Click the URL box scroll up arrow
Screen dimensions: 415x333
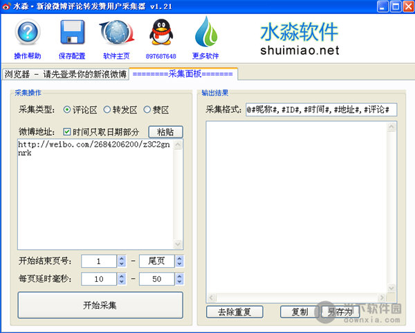178,145
